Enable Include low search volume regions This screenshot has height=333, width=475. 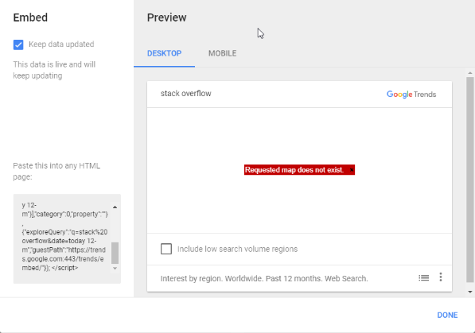click(166, 249)
